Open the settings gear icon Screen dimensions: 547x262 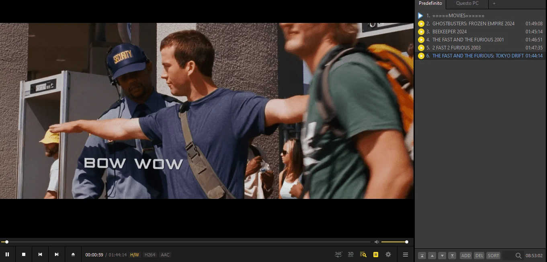coord(388,254)
